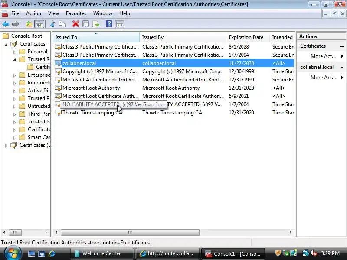Screen dimensions: 347x260
Task: Open the File menu
Action: [15, 13]
